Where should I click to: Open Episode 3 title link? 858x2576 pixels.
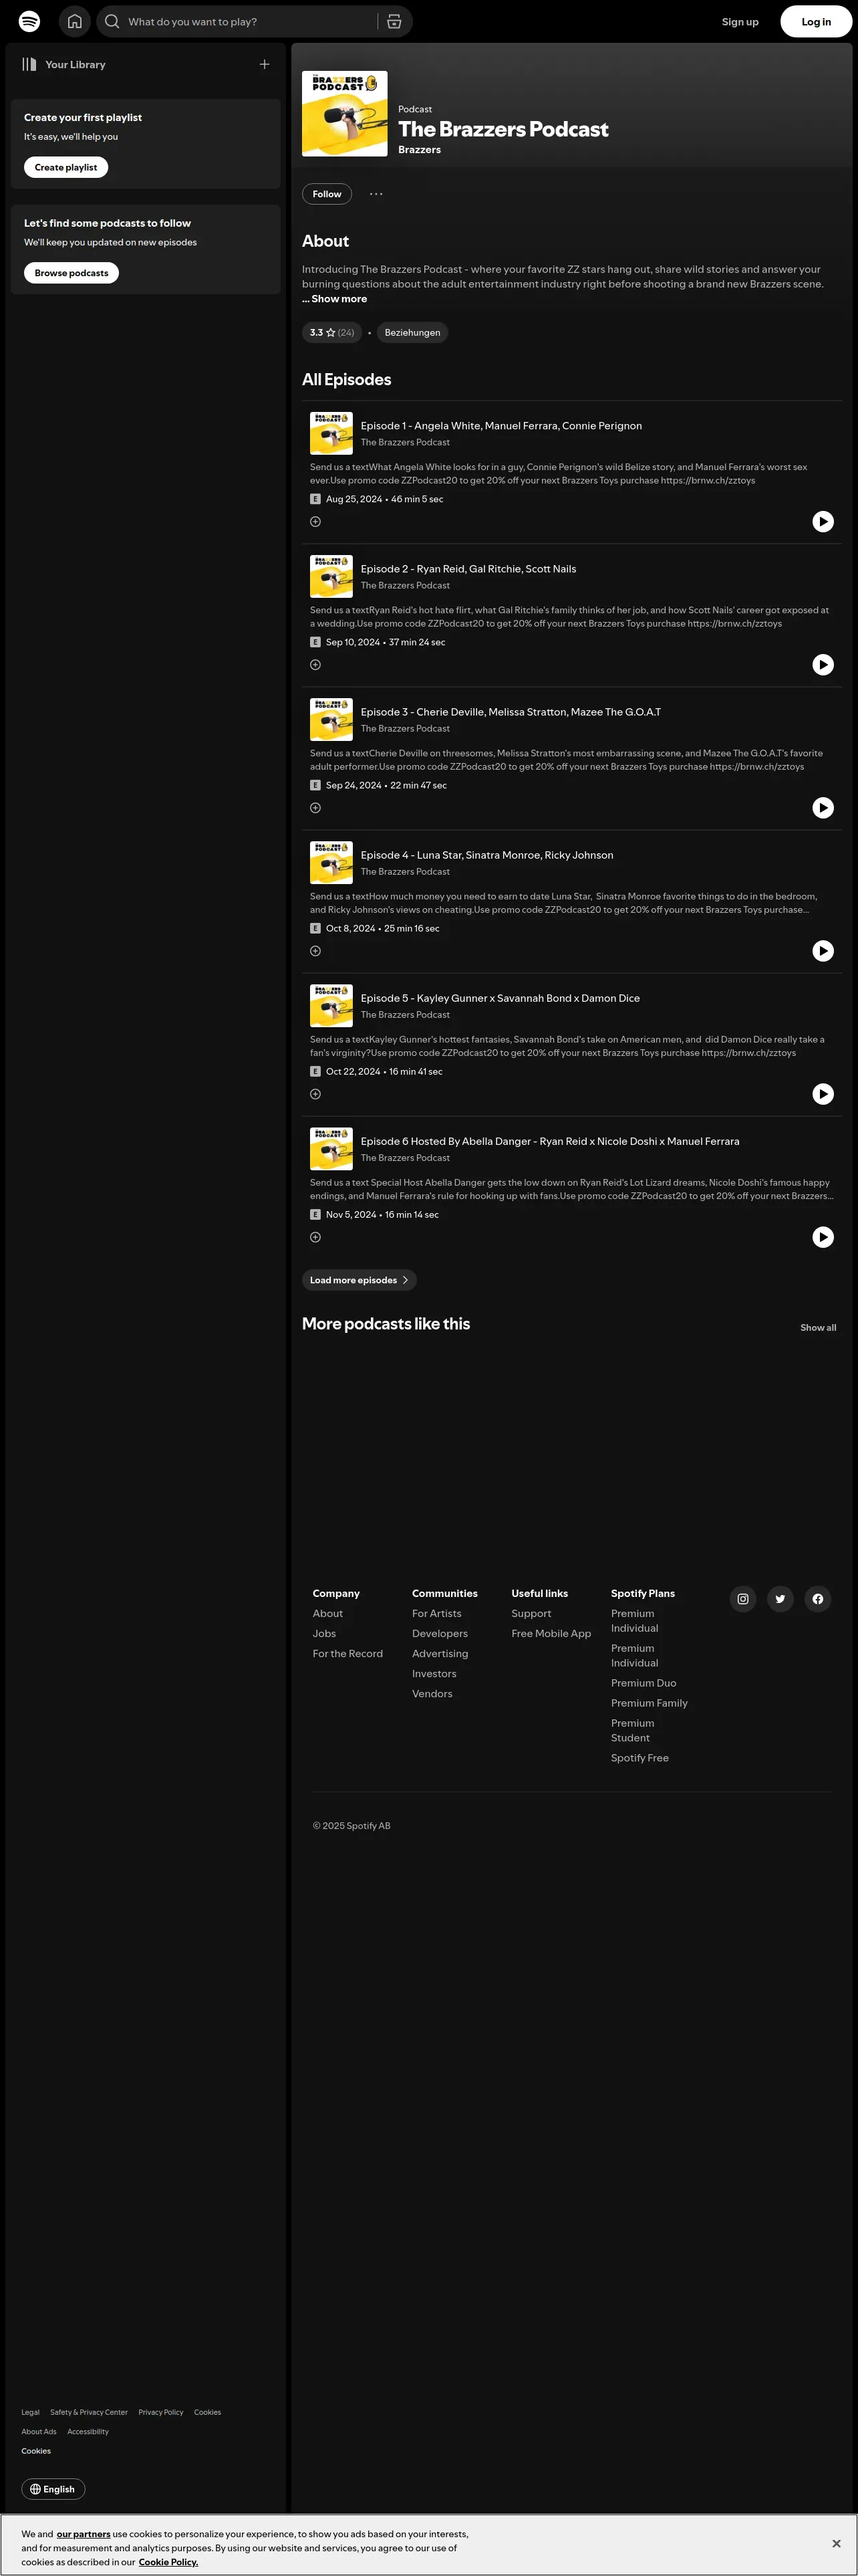coord(511,711)
